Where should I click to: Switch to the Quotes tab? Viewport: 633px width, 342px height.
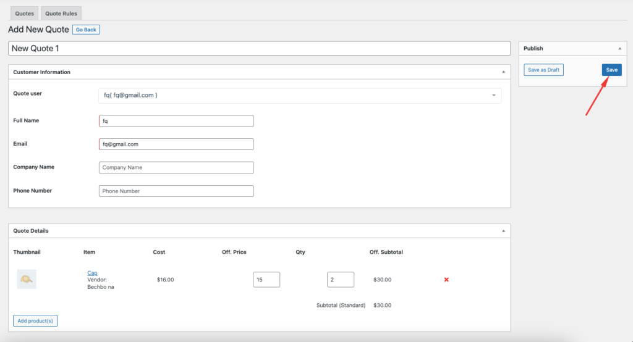pos(25,13)
